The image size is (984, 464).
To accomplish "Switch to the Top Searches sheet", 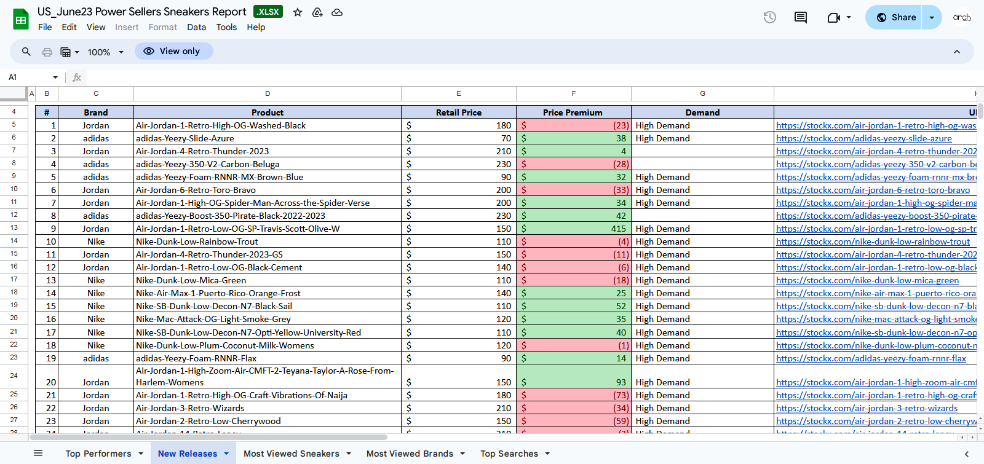I will (x=509, y=454).
